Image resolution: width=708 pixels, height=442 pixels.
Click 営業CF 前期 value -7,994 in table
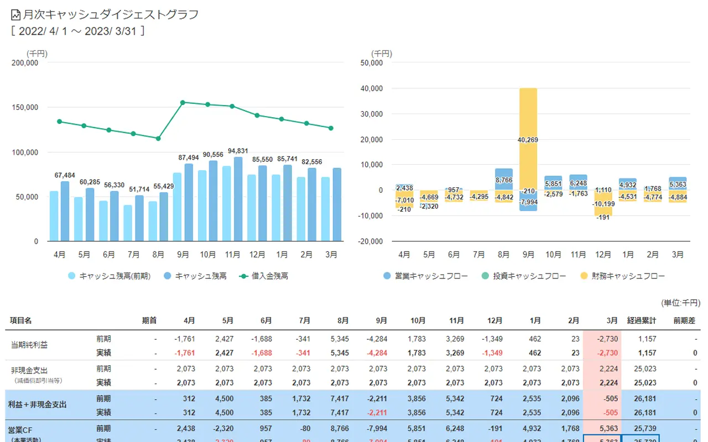click(377, 428)
